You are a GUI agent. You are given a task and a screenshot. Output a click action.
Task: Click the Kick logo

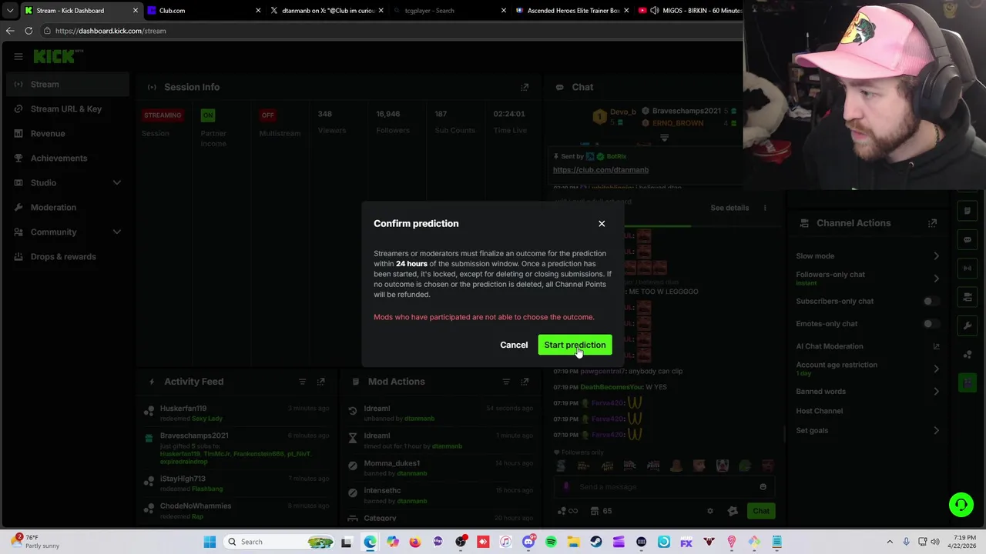[x=58, y=56]
